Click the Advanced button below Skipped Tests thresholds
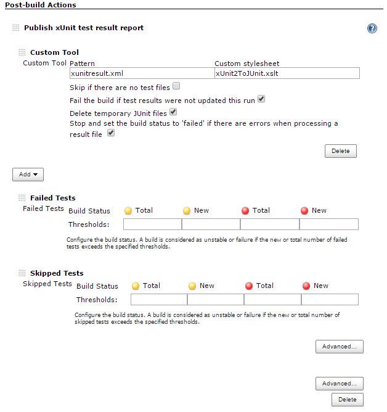Screen dimensions: 387x412 click(339, 347)
